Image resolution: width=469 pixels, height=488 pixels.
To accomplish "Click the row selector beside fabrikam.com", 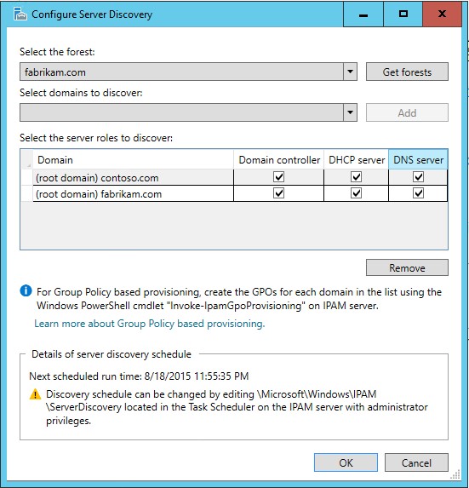I will click(x=26, y=193).
